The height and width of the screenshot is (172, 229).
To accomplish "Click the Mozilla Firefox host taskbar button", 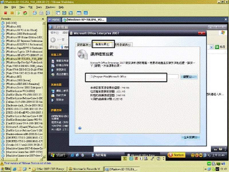I will [x=85, y=169].
